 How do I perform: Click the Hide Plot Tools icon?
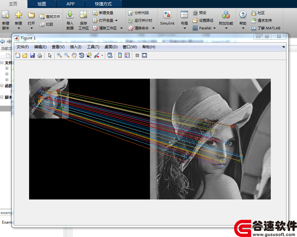(137, 55)
